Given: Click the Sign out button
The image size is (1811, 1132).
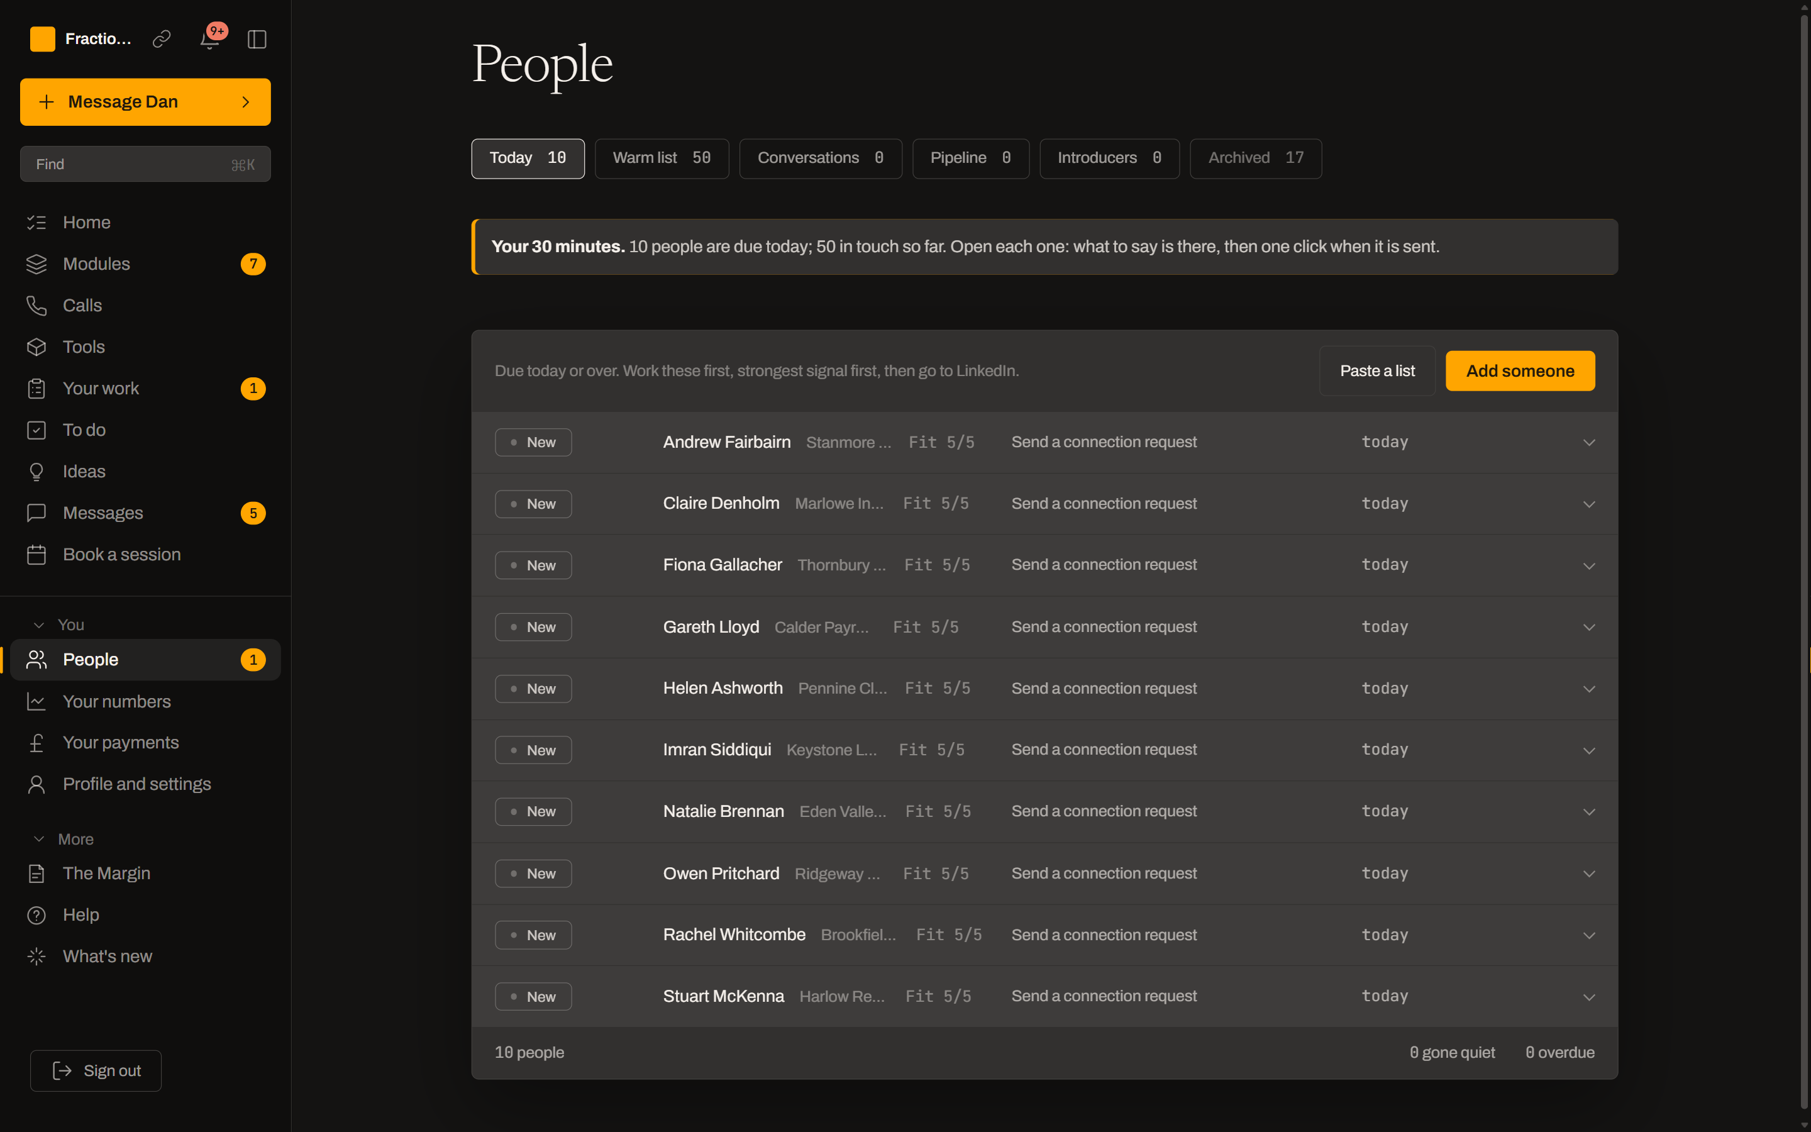Looking at the screenshot, I should click(x=96, y=1070).
